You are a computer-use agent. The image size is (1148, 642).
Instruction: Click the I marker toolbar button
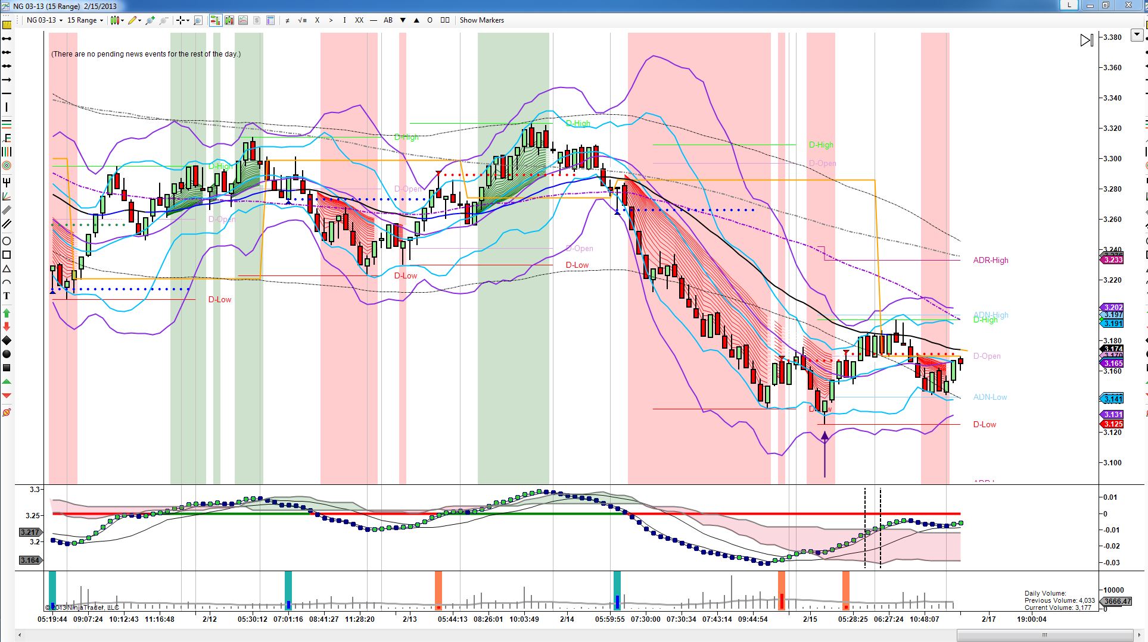click(344, 20)
